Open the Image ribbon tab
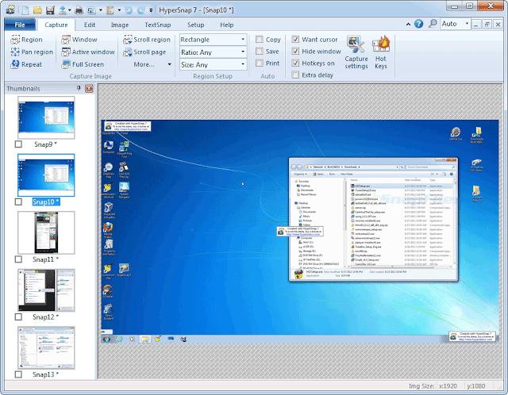Viewport: 508px width, 395px height. [120, 25]
